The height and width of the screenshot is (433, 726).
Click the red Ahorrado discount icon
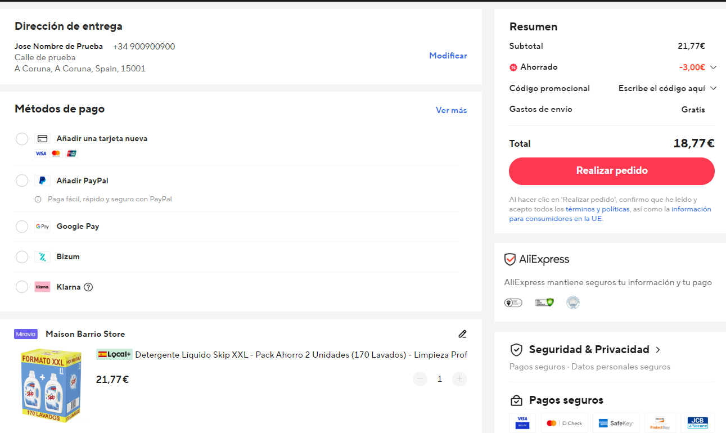point(513,67)
